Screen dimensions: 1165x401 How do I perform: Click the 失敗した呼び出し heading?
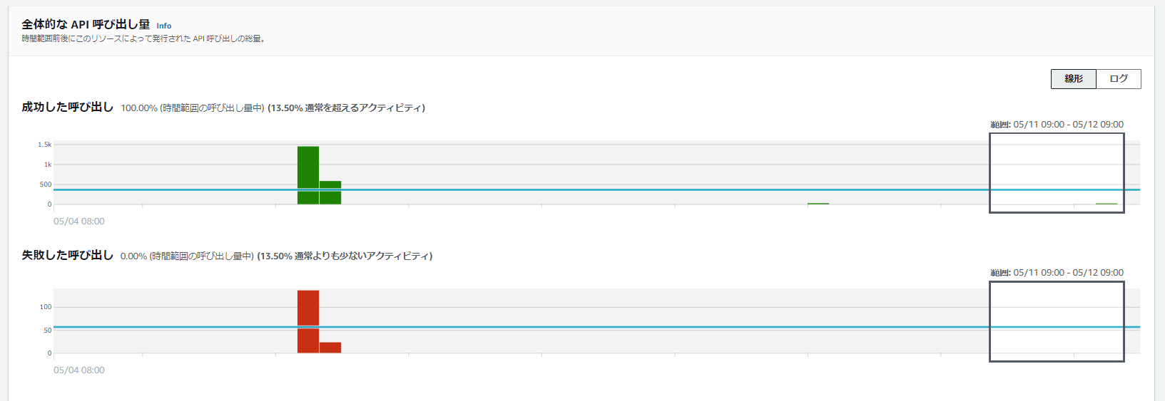[x=67, y=255]
